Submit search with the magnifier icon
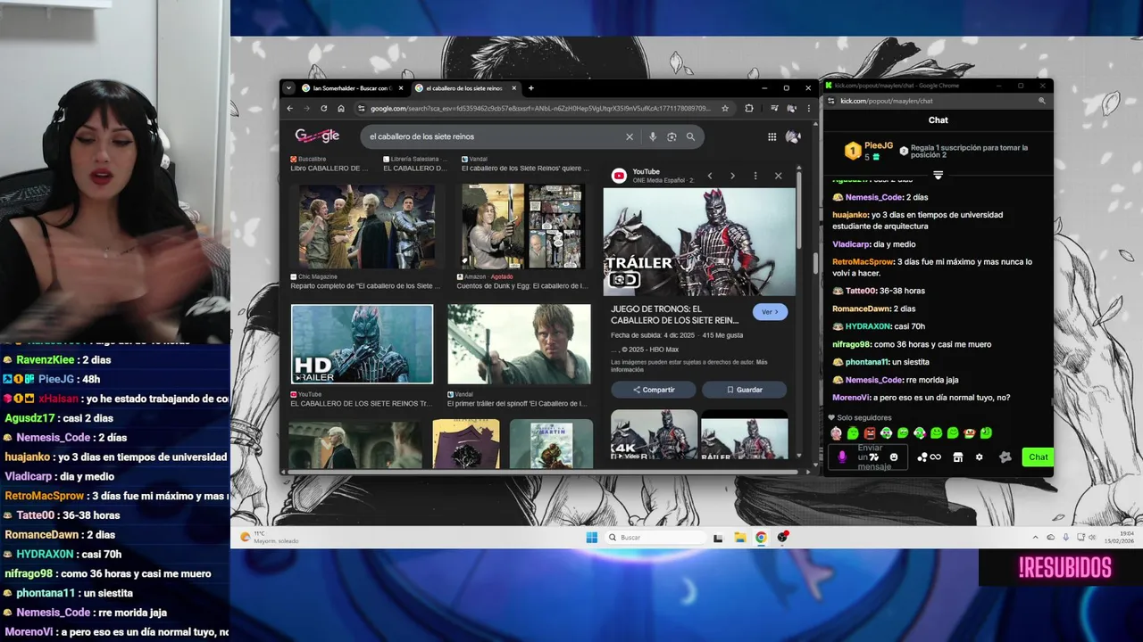The image size is (1143, 642). click(690, 136)
